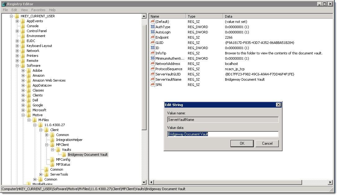Open the Edit menu
The image size is (338, 196).
tap(14, 10)
